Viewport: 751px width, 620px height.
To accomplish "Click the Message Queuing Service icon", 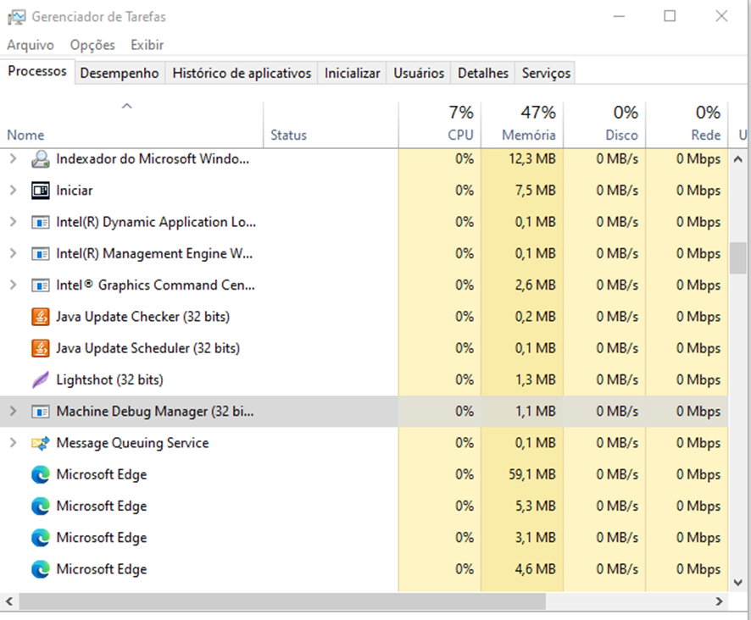I will coord(40,443).
